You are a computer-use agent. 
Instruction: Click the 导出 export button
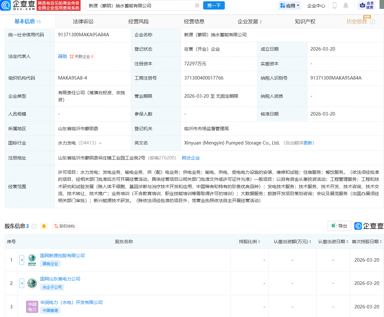pyautogui.click(x=339, y=226)
